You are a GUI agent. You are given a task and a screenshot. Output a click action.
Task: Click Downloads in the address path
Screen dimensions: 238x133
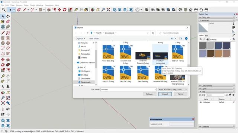pyautogui.click(x=109, y=33)
